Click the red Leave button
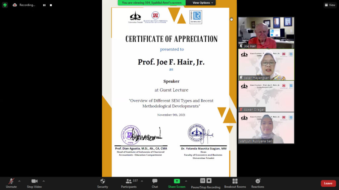Screen dimensions: 339x190 (x=328, y=183)
